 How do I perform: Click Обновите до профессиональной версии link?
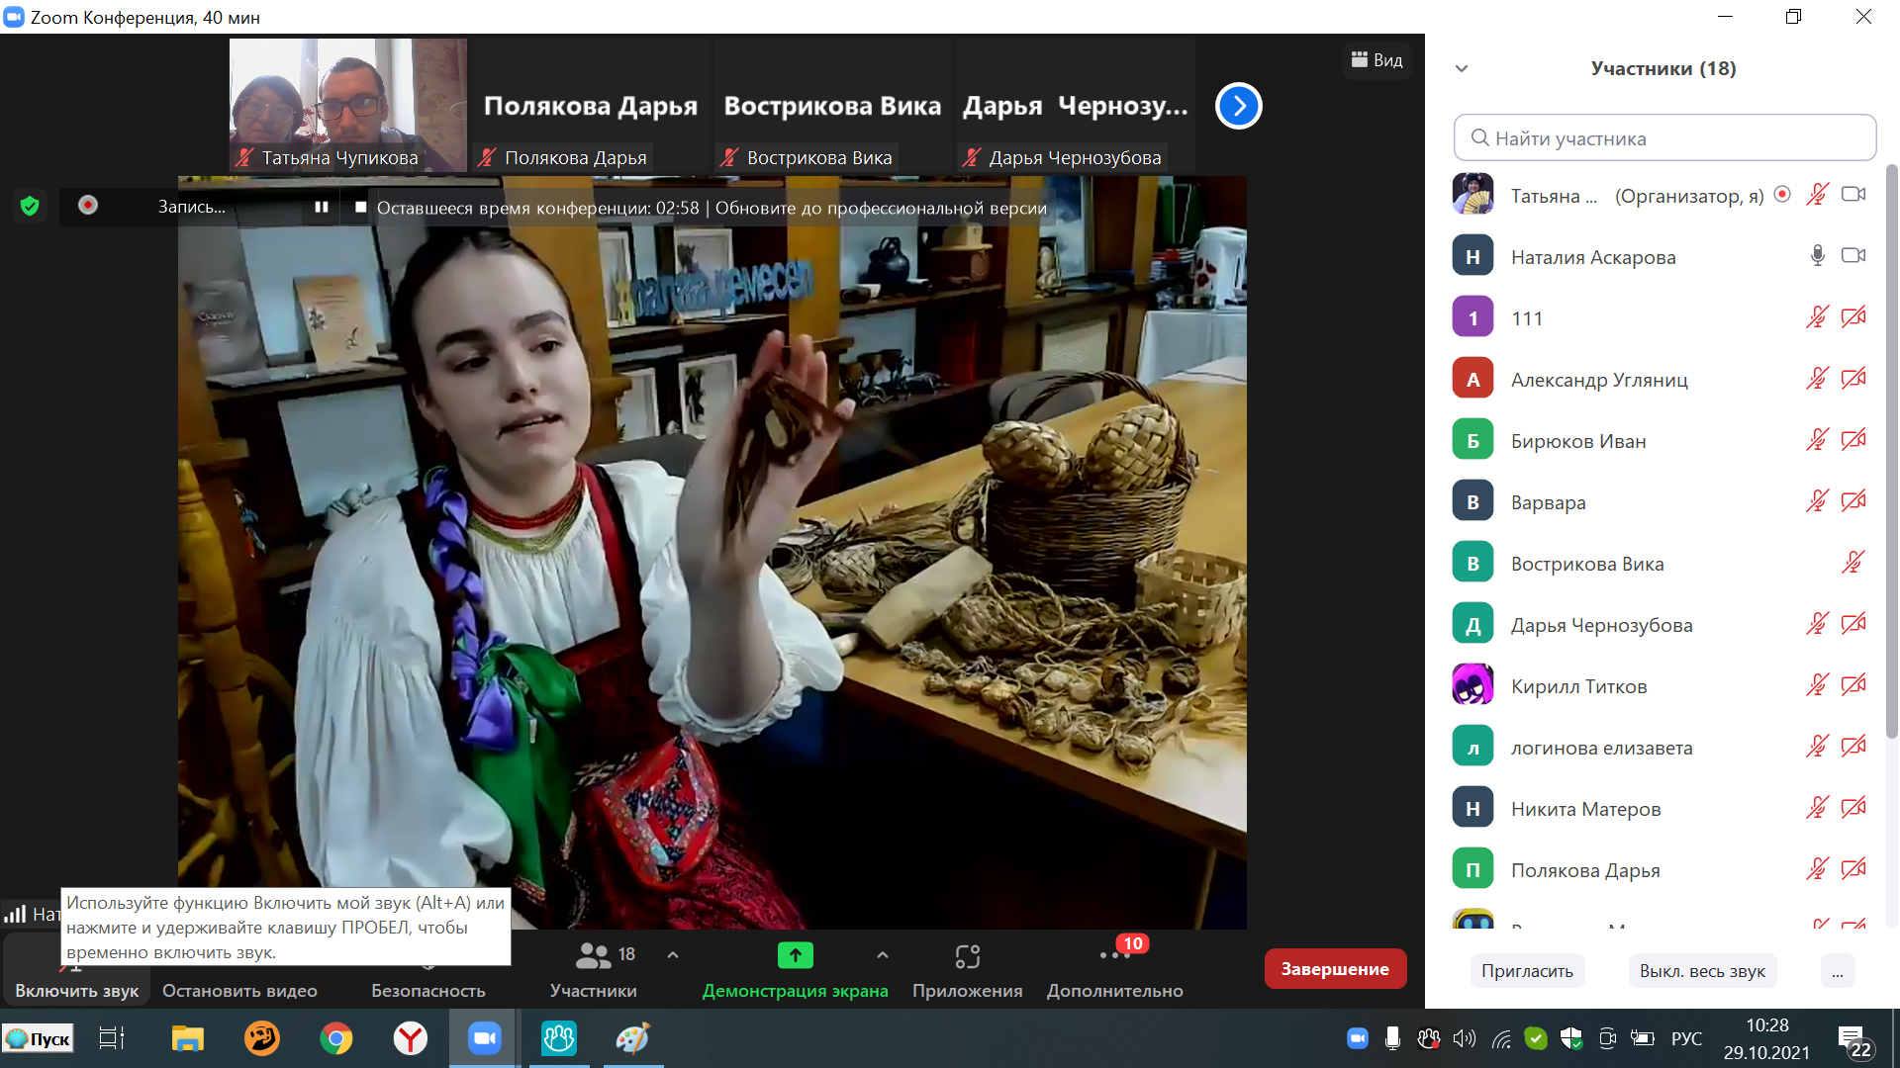click(881, 208)
